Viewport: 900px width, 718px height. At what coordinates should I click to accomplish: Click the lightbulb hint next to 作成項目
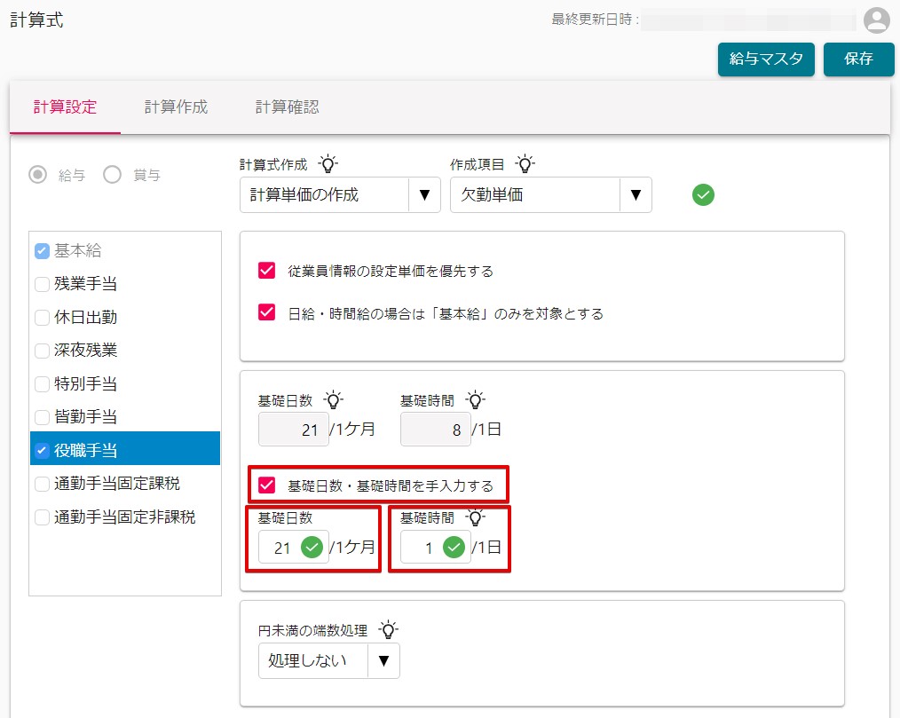[525, 164]
